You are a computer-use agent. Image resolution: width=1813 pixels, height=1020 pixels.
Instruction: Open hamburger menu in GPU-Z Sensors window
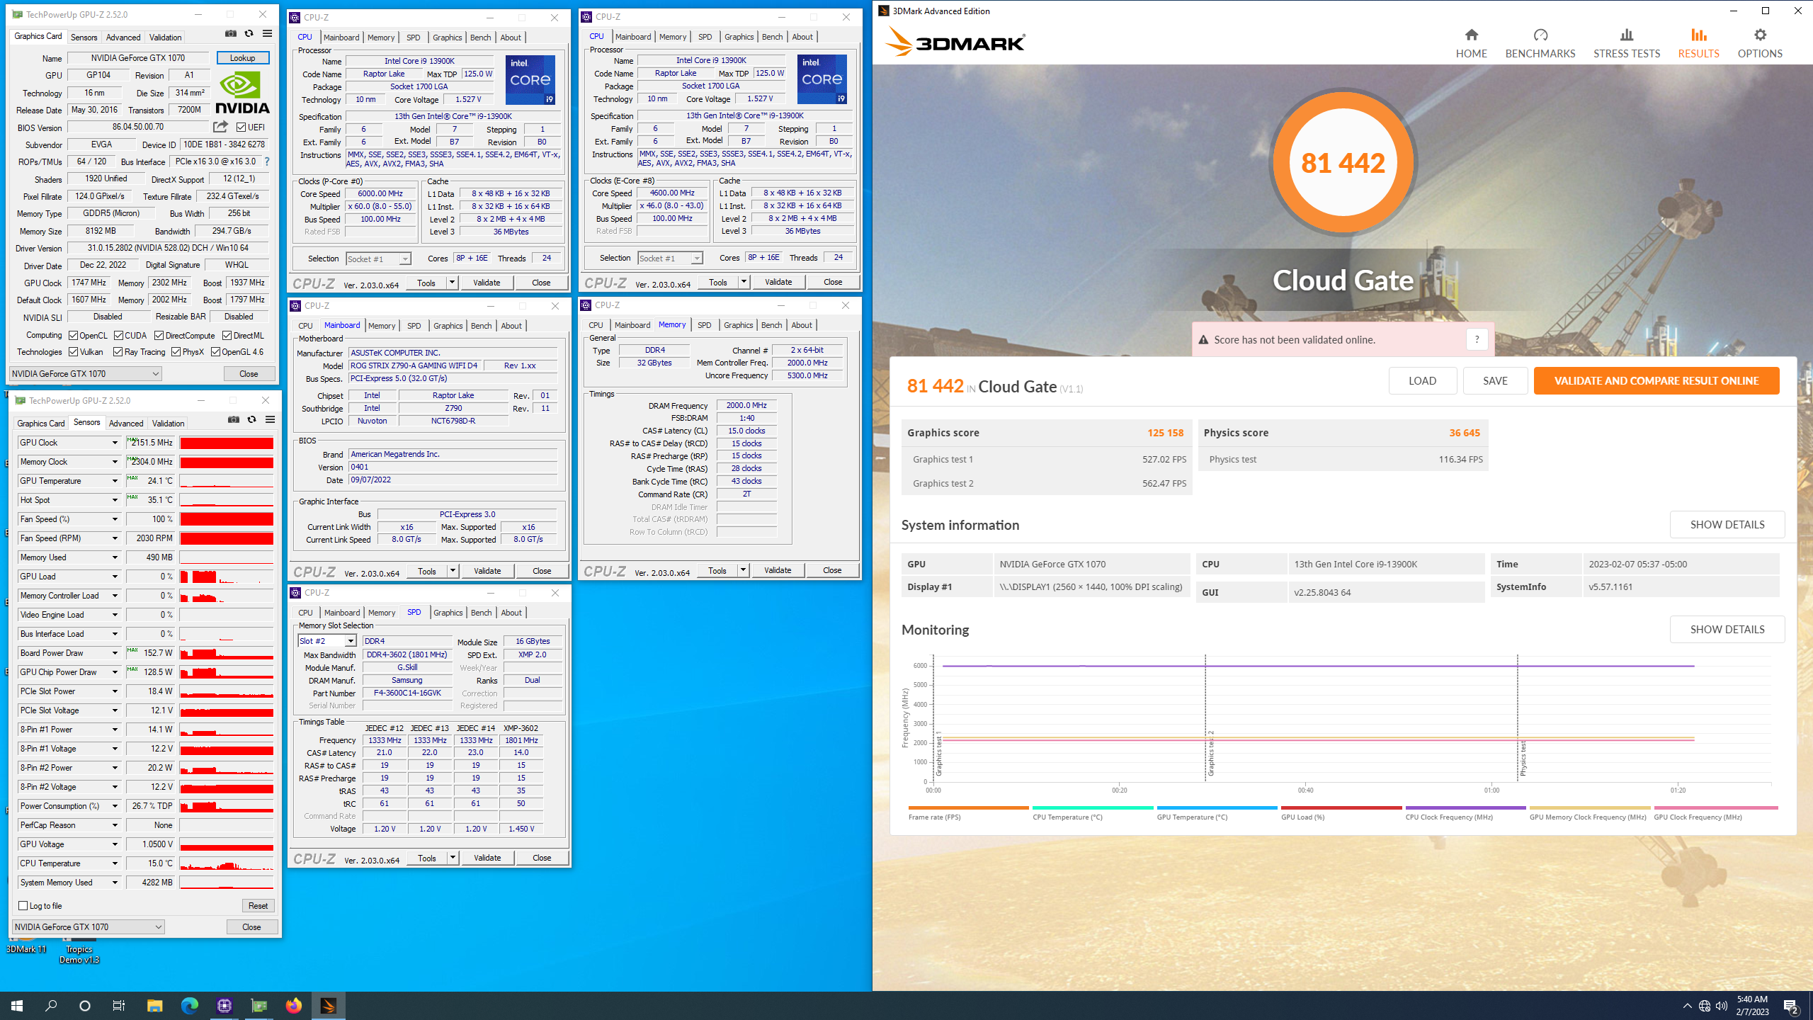tap(270, 419)
